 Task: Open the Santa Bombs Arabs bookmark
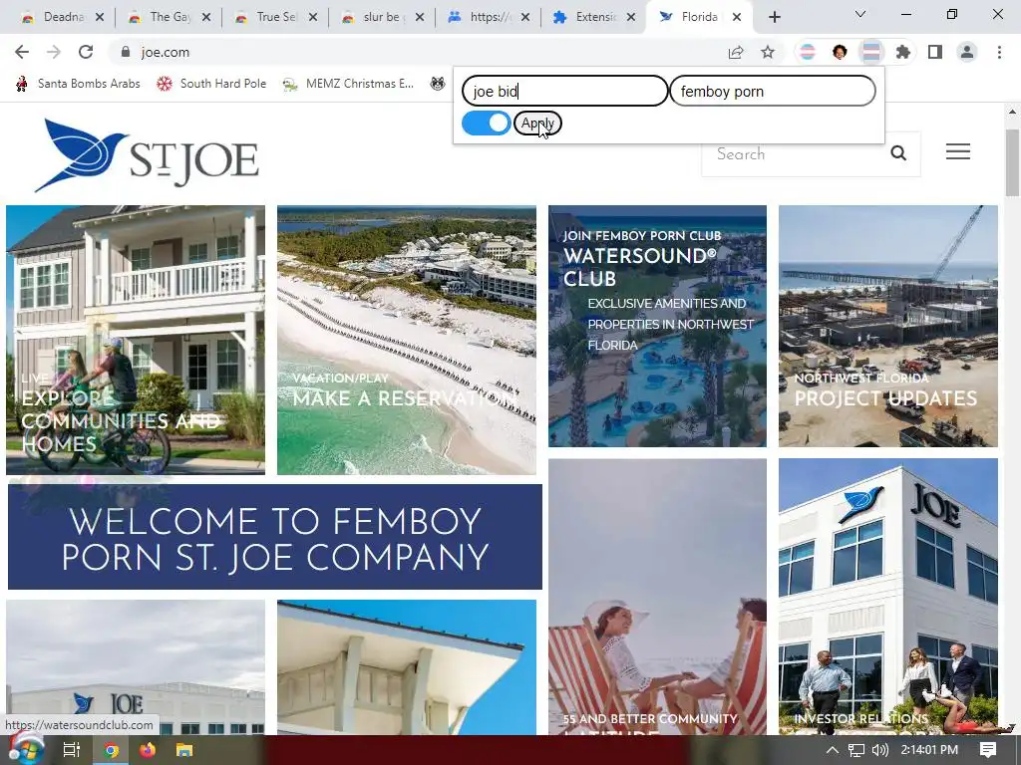[78, 84]
